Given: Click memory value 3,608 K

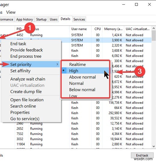Looking at the screenshot, I should click(x=117, y=51).
